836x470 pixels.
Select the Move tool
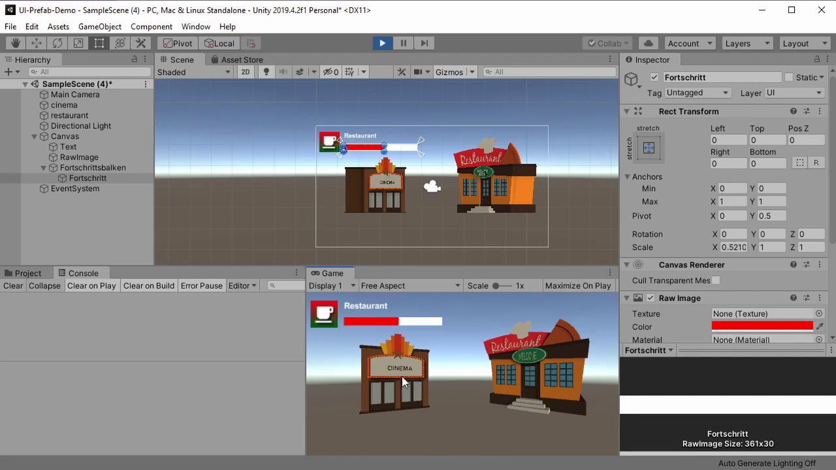37,43
